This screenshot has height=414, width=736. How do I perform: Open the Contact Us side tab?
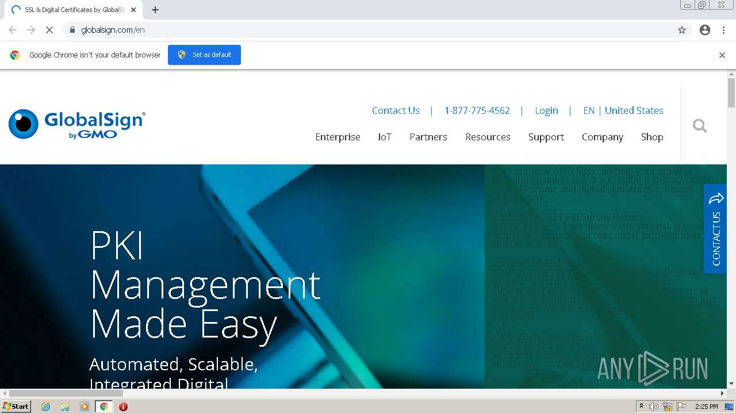point(716,228)
